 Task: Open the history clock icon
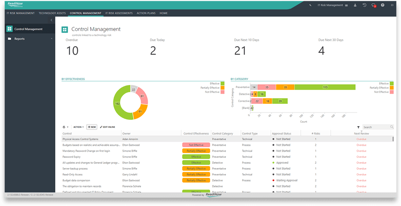pos(364,5)
